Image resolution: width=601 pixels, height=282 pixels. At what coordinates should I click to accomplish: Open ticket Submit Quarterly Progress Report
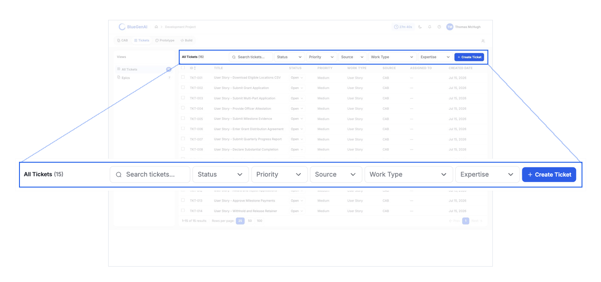tap(248, 139)
